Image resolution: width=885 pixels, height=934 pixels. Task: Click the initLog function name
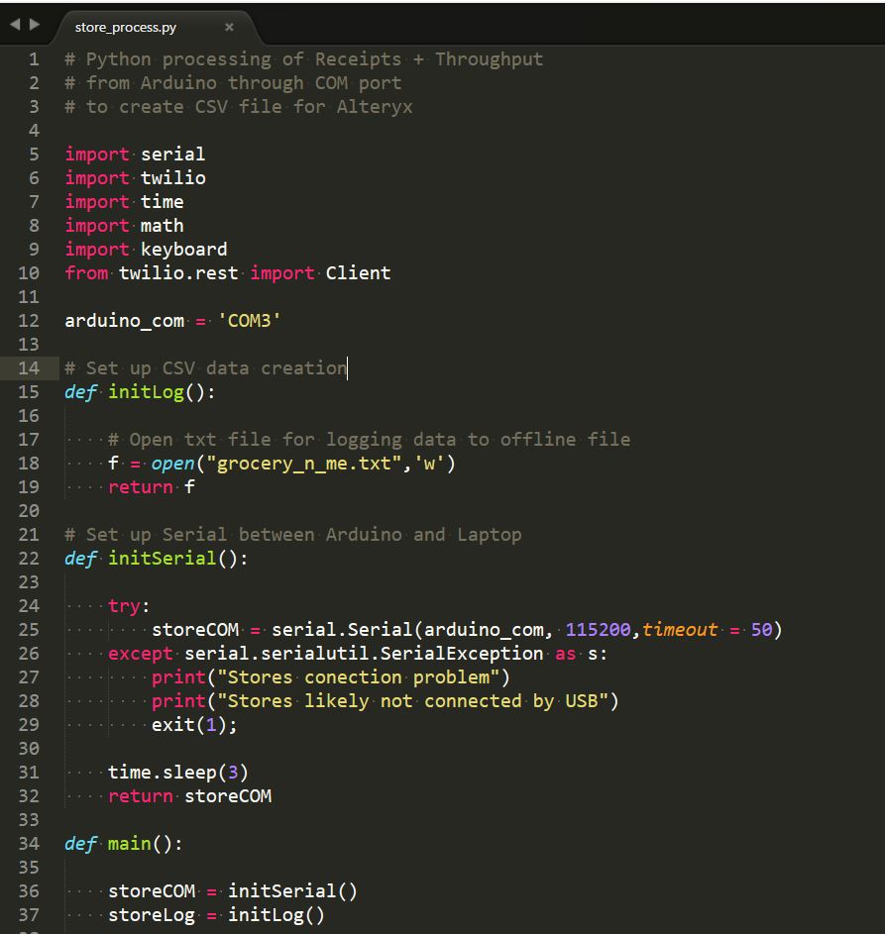146,392
